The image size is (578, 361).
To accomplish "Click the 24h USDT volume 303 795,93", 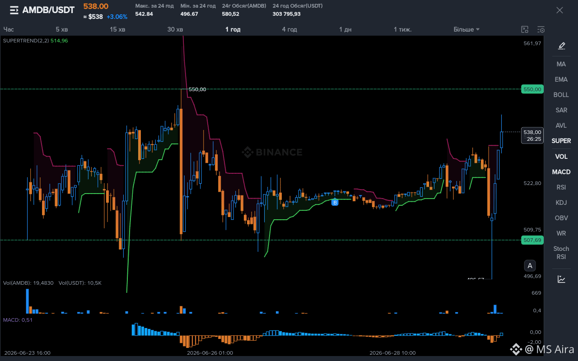I will click(286, 14).
